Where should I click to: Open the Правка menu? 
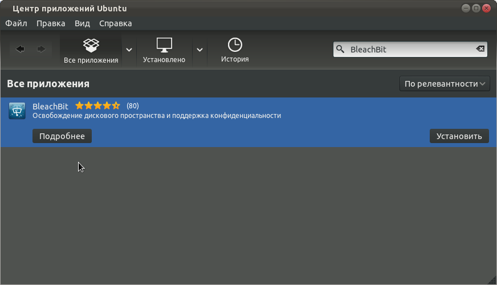click(x=51, y=23)
